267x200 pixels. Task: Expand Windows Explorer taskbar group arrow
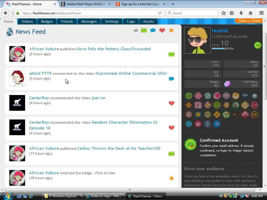coord(81,196)
